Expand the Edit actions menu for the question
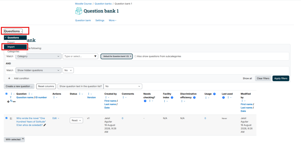The width and height of the screenshot is (301, 144). point(56,118)
